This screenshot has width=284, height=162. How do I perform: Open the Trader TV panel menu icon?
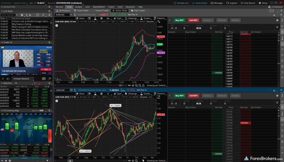click(49, 42)
